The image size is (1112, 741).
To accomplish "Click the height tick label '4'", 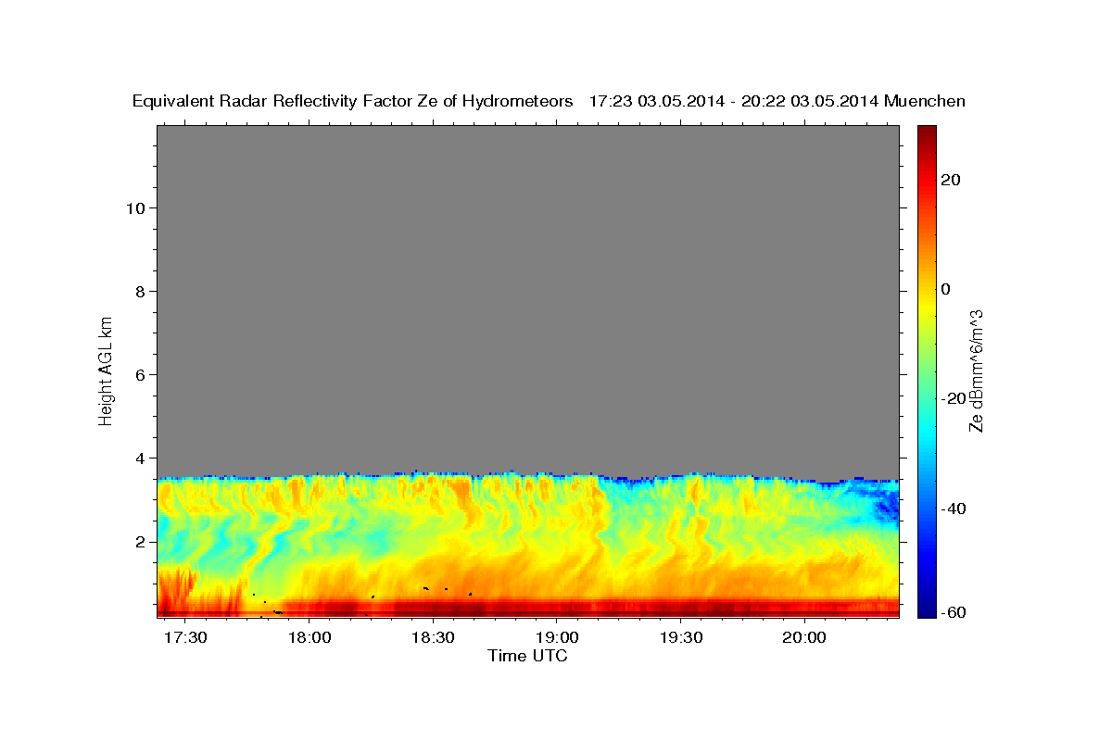I will point(141,458).
